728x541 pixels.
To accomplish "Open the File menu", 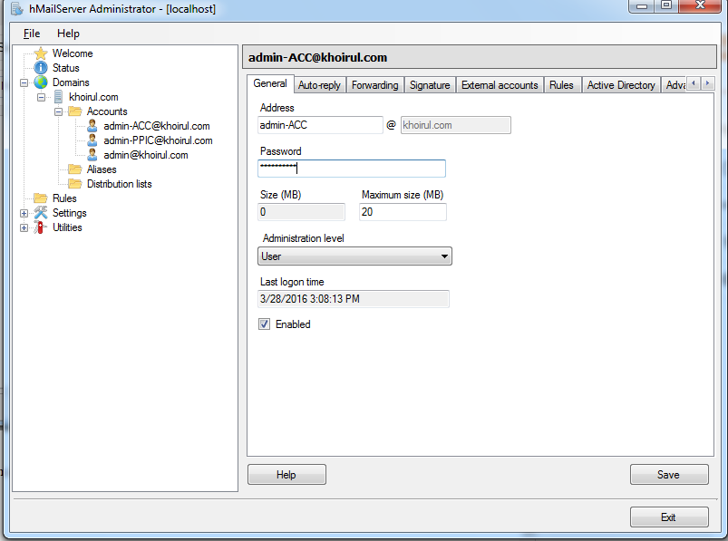I will pyautogui.click(x=32, y=34).
